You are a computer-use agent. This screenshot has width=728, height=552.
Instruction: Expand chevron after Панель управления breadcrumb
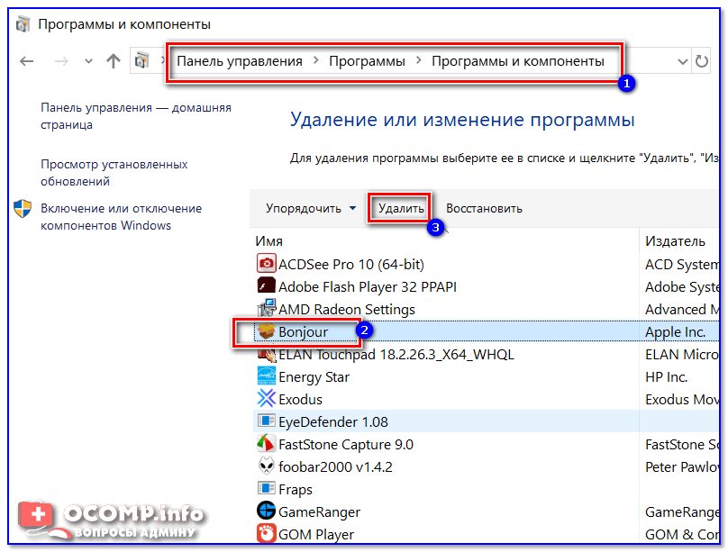pos(315,60)
